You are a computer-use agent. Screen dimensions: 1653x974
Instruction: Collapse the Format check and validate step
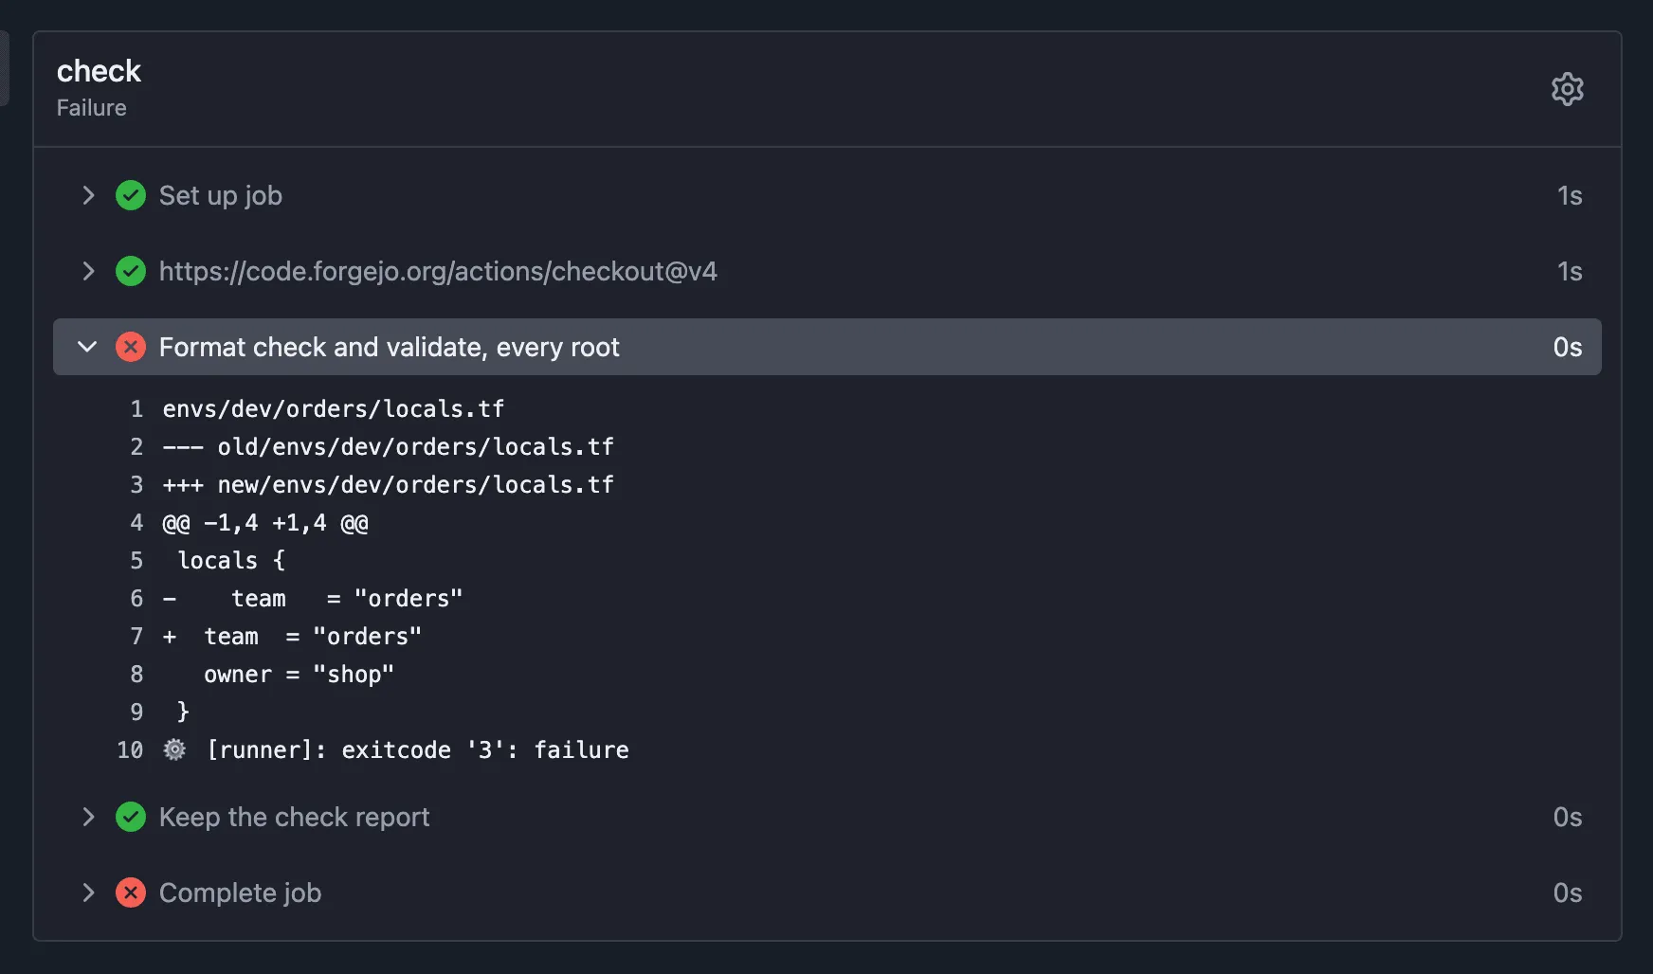[87, 347]
